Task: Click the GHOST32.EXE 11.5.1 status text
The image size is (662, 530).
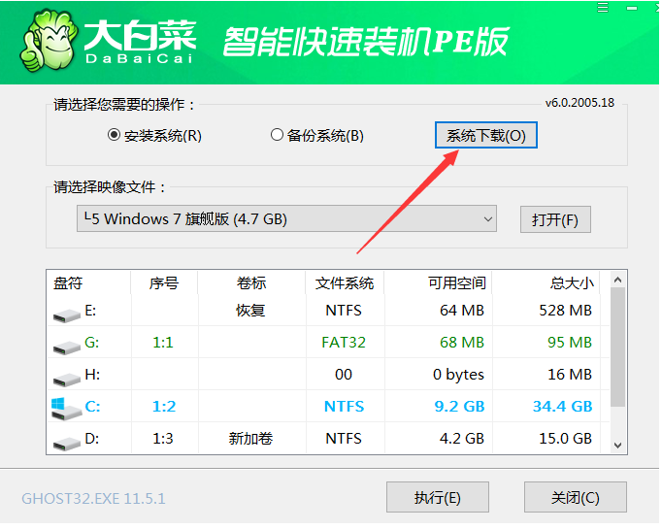Action: point(94,499)
